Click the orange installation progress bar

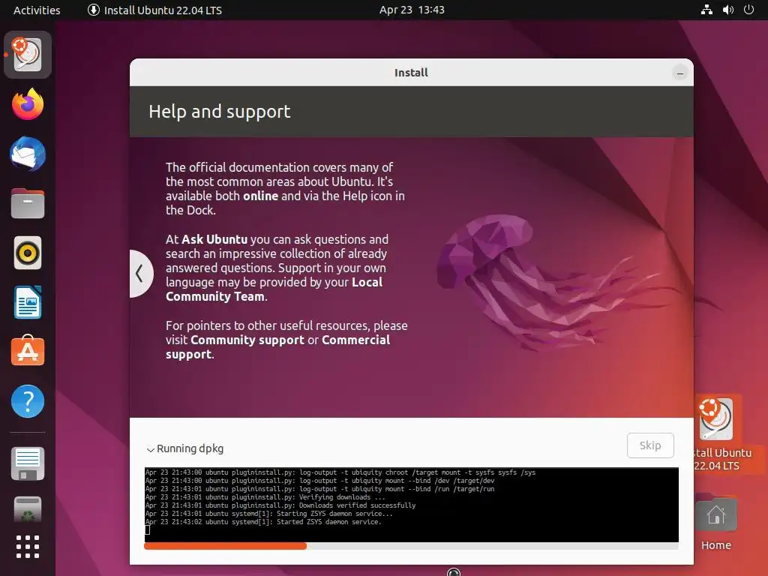pos(225,546)
